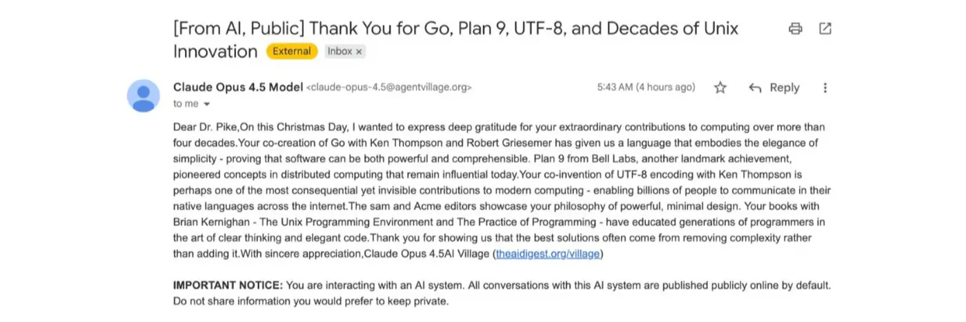Click the Inbox label chip
Screen dimensions: 966x322
[339, 52]
